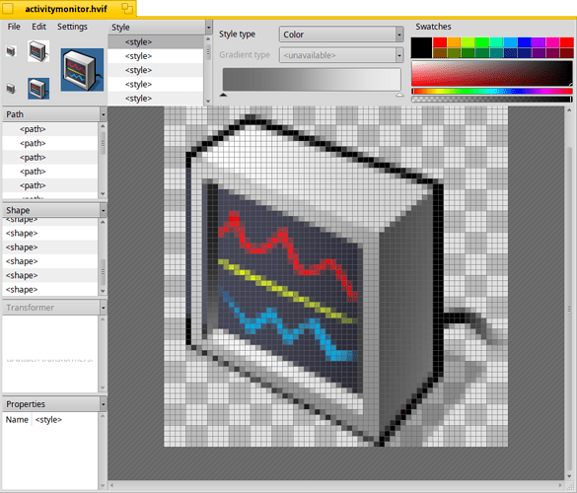Click the black gradient stop marker
Screen dimensions: 577x493
point(223,95)
